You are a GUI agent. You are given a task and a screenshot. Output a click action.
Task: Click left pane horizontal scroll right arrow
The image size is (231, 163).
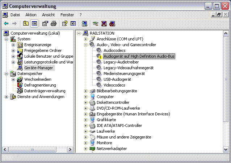click(x=70, y=150)
